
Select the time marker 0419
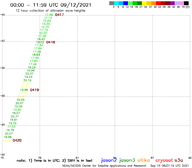tap(35, 90)
